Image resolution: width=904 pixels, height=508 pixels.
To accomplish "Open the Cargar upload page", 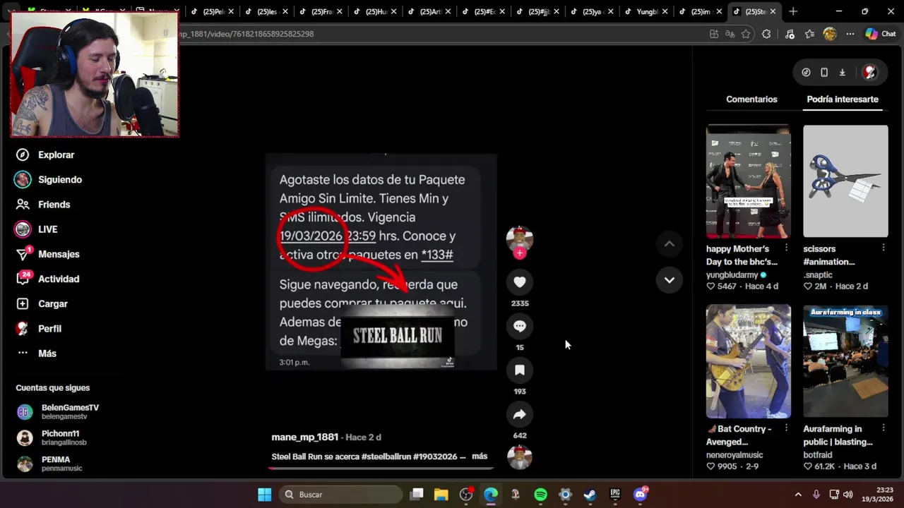I will [42, 303].
